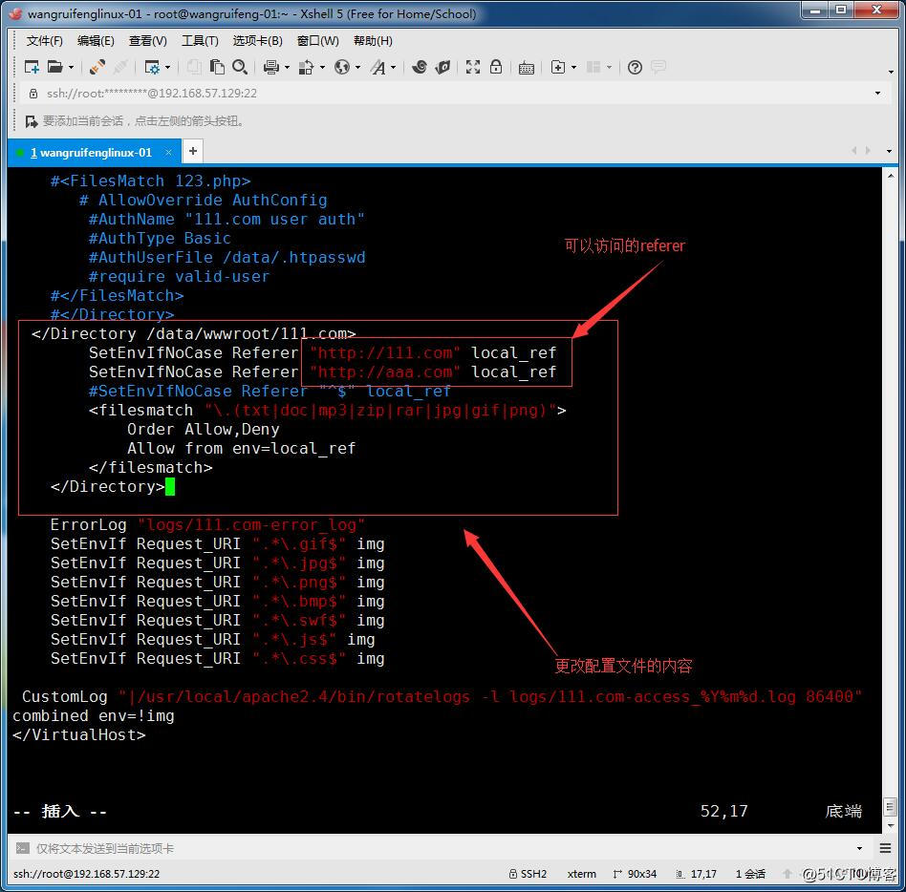Image resolution: width=906 pixels, height=892 pixels.
Task: Click the Font 'A' icon
Action: (x=377, y=68)
